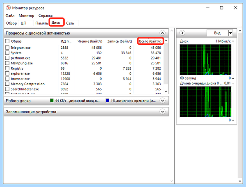
Task: Click the 44 КБ/с дисковый ввод-в... label
Action: tap(77, 101)
